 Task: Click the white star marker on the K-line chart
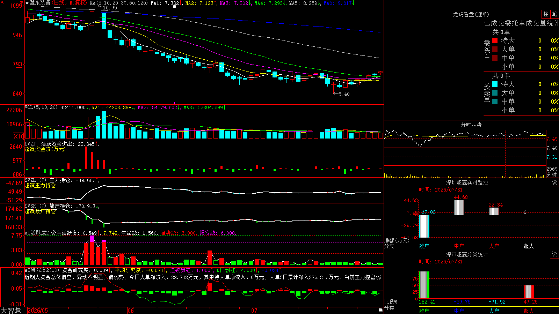click(x=175, y=6)
